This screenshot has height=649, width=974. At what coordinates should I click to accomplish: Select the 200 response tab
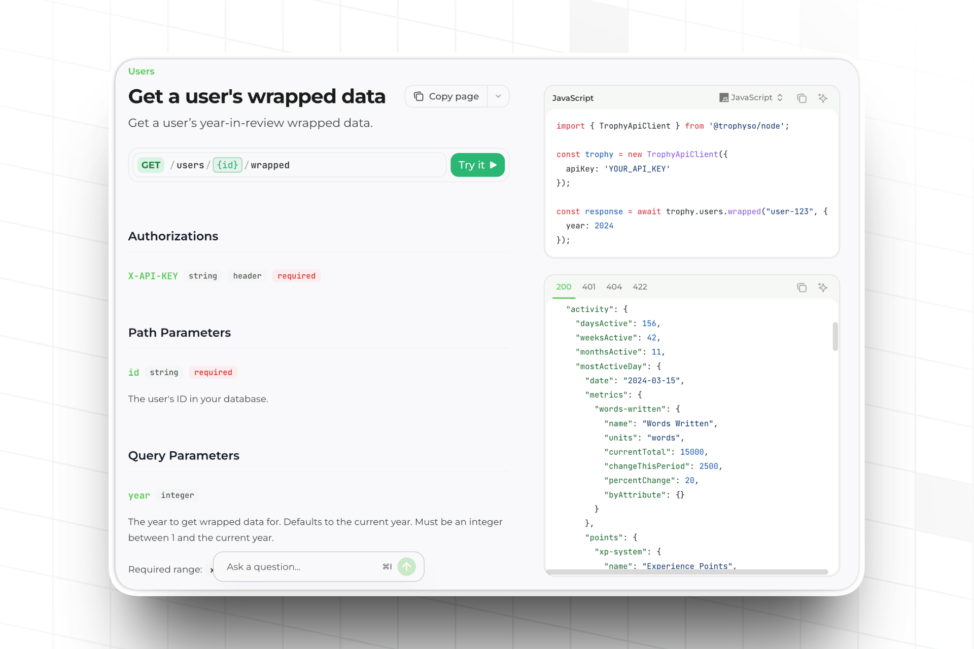564,287
